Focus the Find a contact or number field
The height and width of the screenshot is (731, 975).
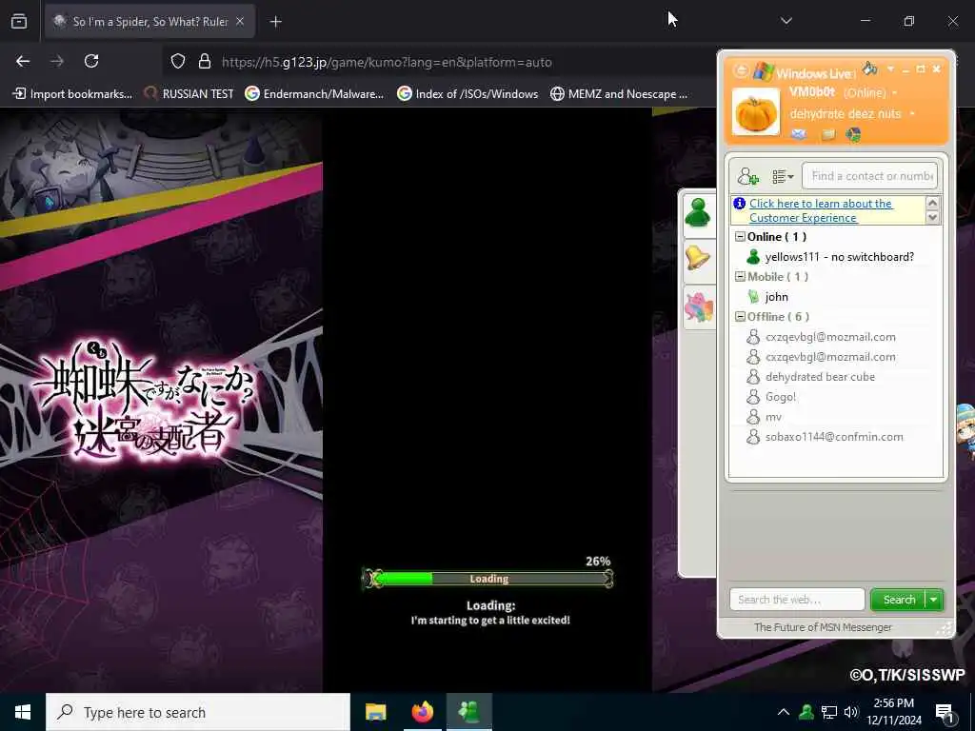[x=869, y=176]
